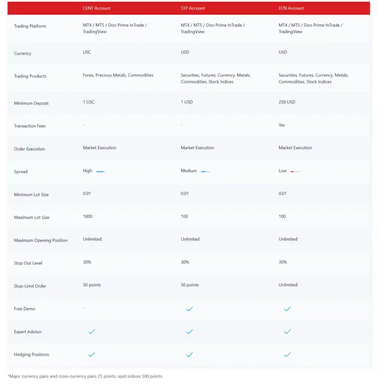This screenshot has width=379, height=385.
Task: Click the CENT Account Hedging Positions checkmark
Action: click(x=92, y=355)
